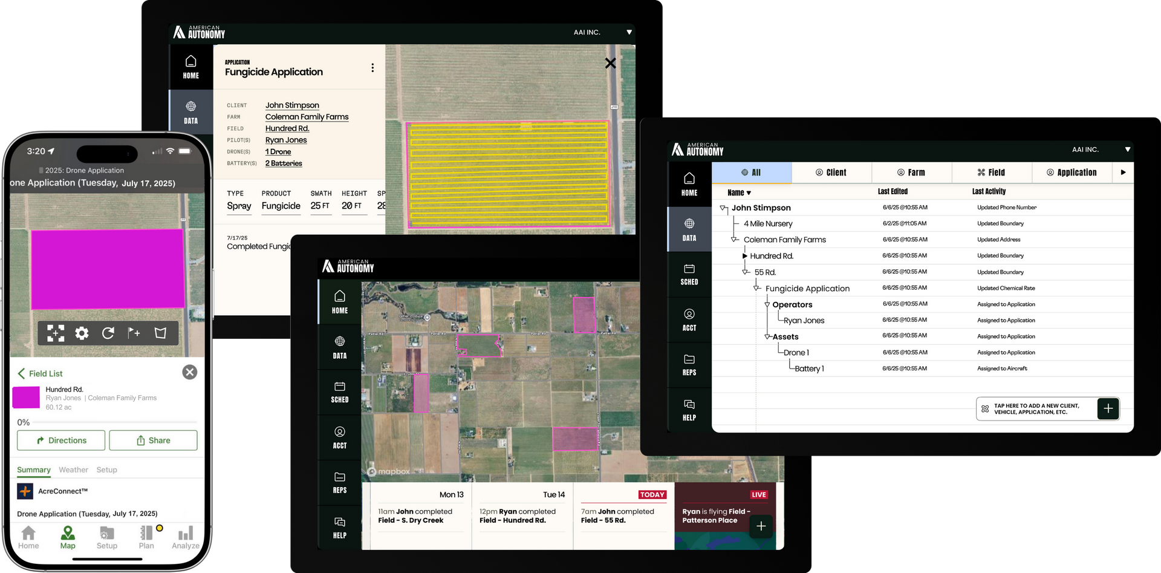Open REPS in the right tablet sidebar

689,365
